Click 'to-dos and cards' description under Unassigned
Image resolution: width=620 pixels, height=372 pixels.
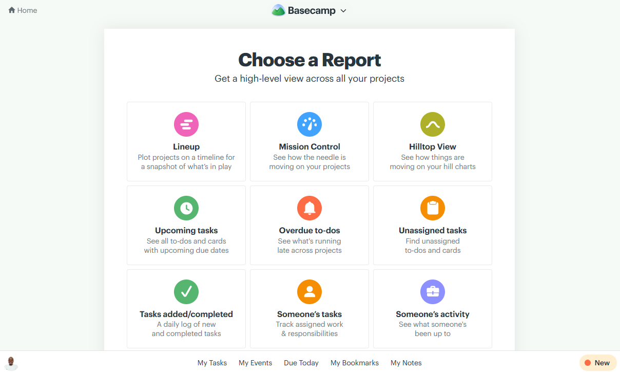tap(433, 250)
